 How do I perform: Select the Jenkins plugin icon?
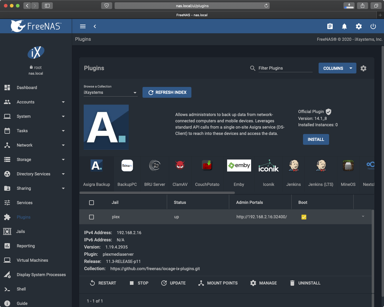(x=294, y=165)
